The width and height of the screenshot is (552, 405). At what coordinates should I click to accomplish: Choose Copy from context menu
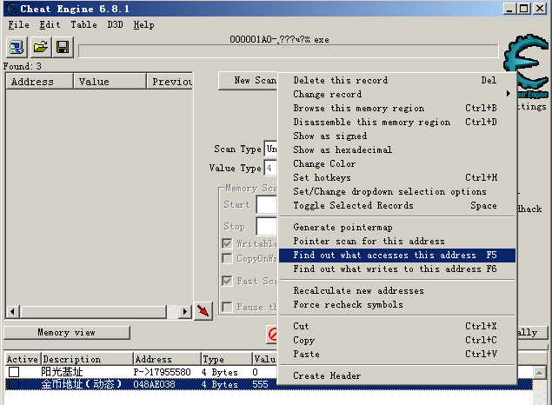tap(397, 341)
